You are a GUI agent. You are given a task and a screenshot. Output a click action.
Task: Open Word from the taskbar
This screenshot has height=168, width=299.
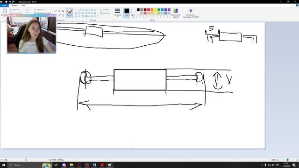coord(94,165)
